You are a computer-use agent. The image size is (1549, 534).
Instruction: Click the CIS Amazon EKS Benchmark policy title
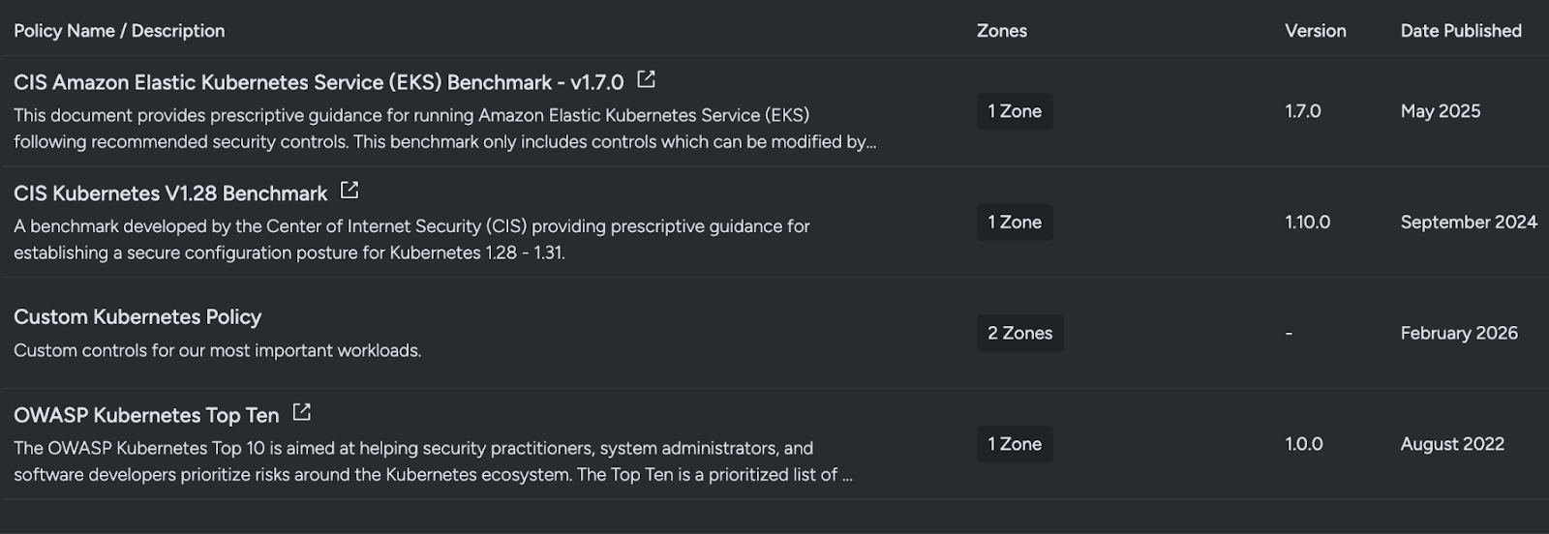pyautogui.click(x=319, y=83)
